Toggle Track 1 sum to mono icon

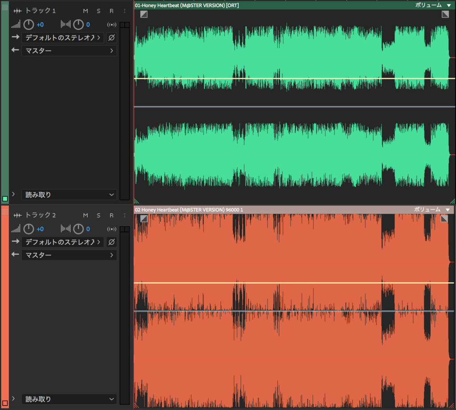point(112,25)
